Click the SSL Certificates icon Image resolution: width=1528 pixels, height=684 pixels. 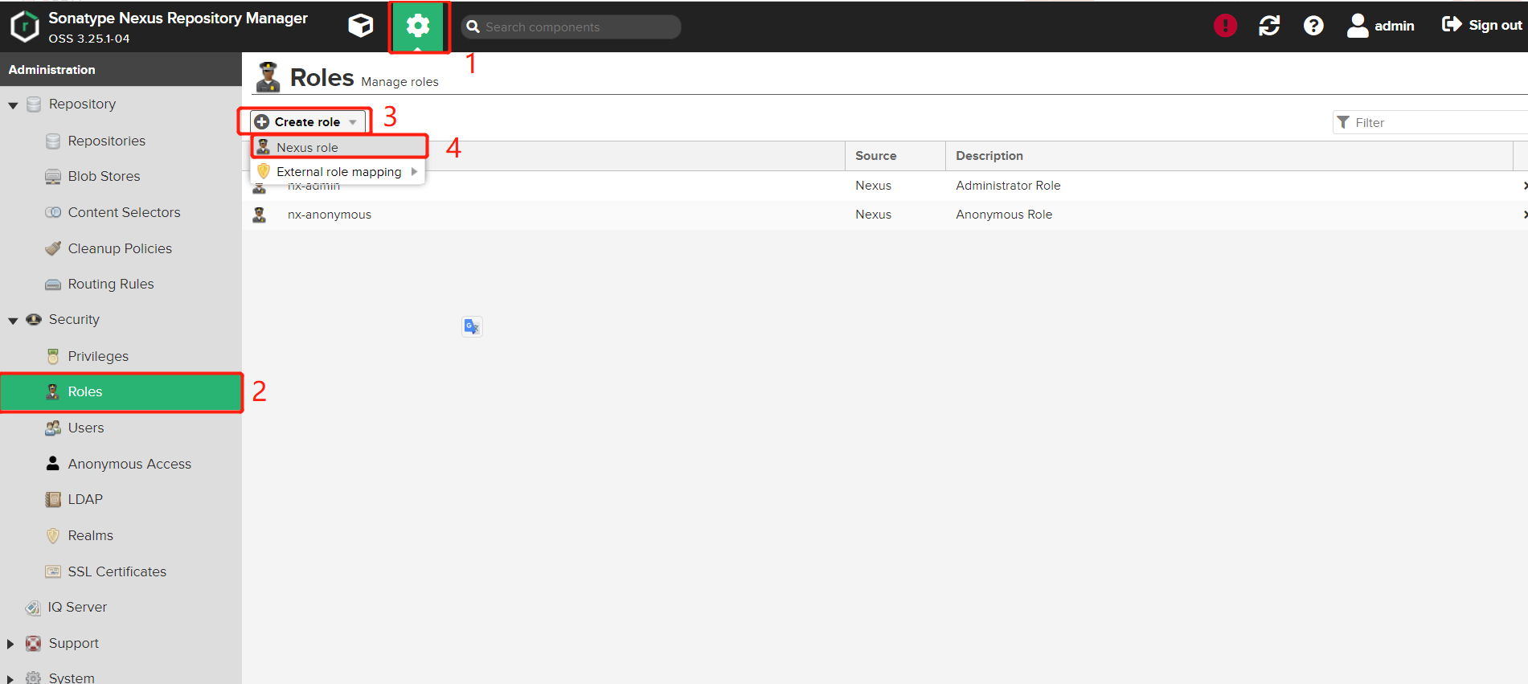click(x=53, y=571)
